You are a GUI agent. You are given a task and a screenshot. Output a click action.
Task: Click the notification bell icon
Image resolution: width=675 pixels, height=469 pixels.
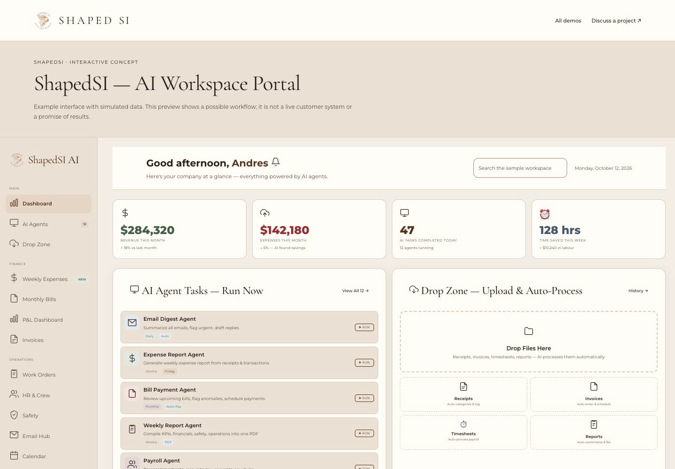276,162
